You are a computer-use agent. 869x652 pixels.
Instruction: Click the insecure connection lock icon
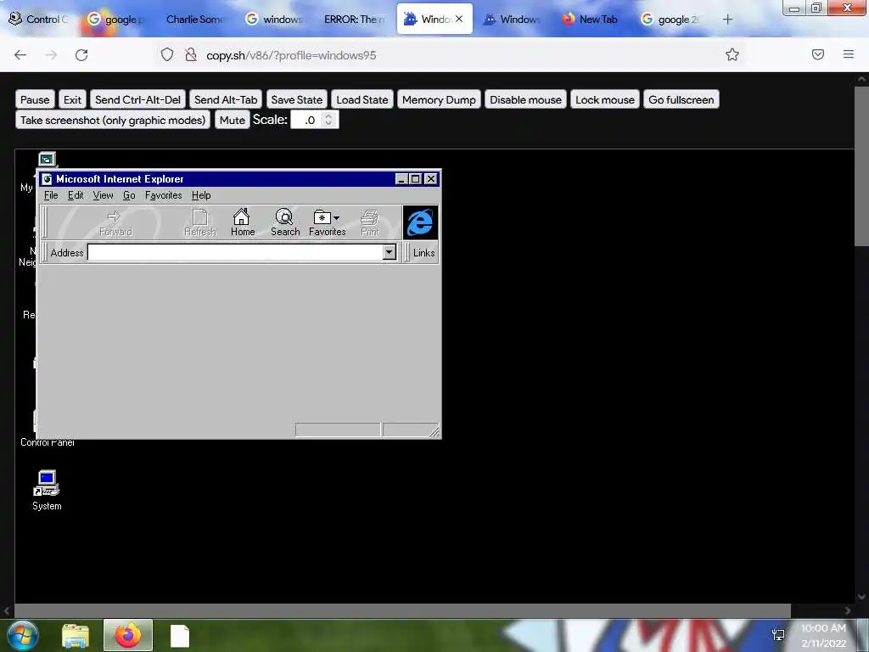coord(191,54)
